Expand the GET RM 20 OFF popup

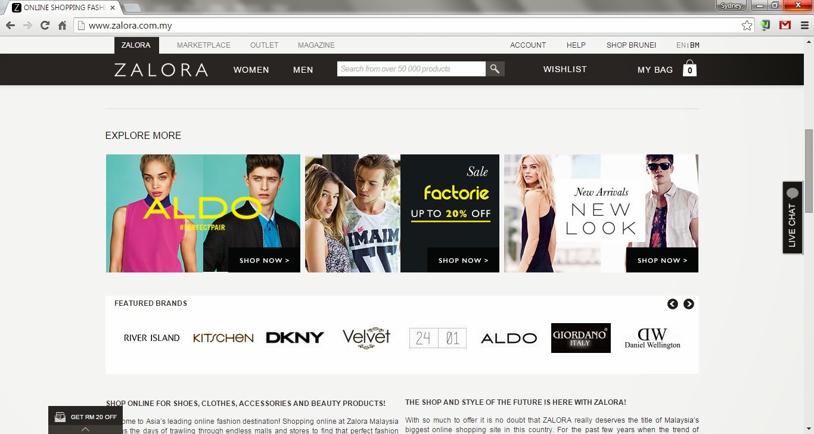click(85, 420)
